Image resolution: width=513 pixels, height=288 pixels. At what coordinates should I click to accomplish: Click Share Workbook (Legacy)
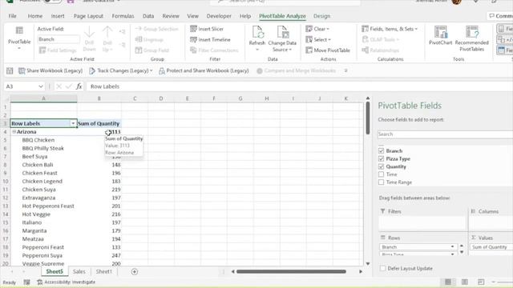coord(50,70)
